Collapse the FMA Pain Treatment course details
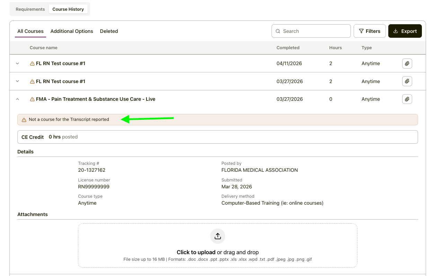443x276 pixels. [17, 99]
